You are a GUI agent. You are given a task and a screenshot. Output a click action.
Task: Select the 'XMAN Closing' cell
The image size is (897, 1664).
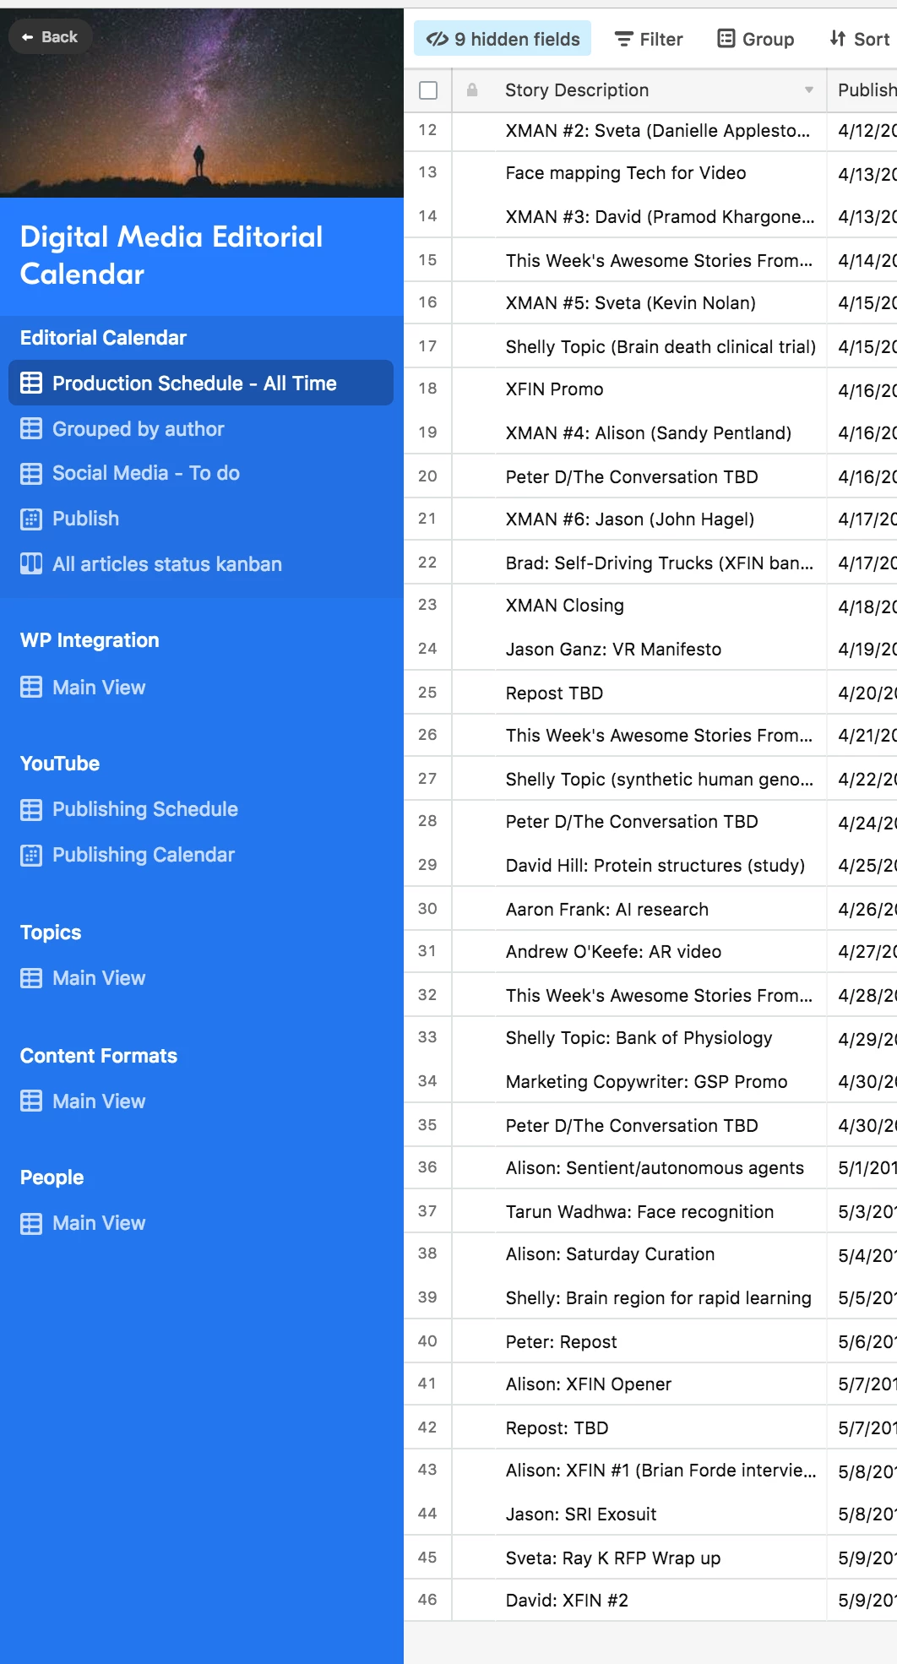661,606
